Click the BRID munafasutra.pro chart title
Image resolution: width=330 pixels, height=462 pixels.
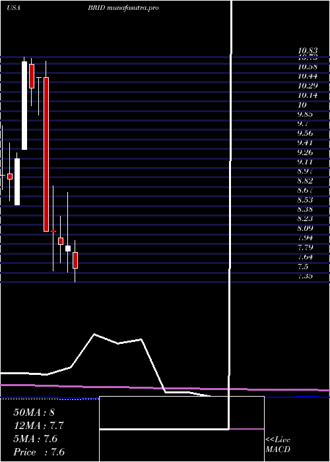tap(123, 8)
